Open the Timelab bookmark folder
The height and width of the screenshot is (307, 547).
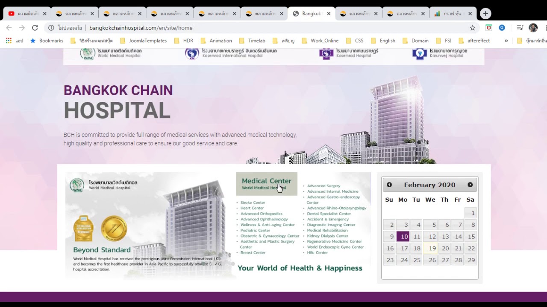click(x=252, y=41)
